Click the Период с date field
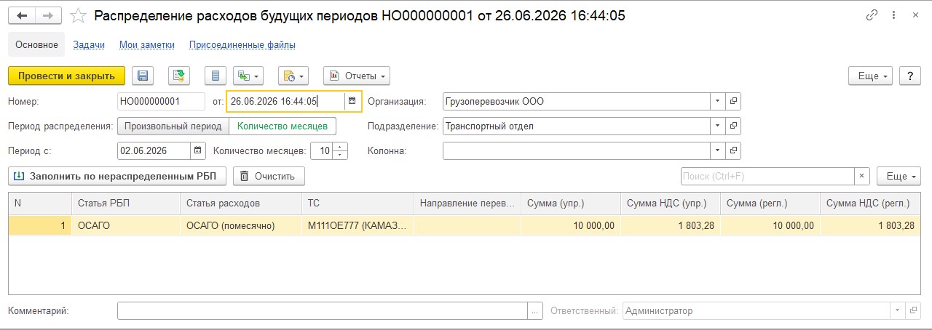932x330 pixels. (x=154, y=150)
